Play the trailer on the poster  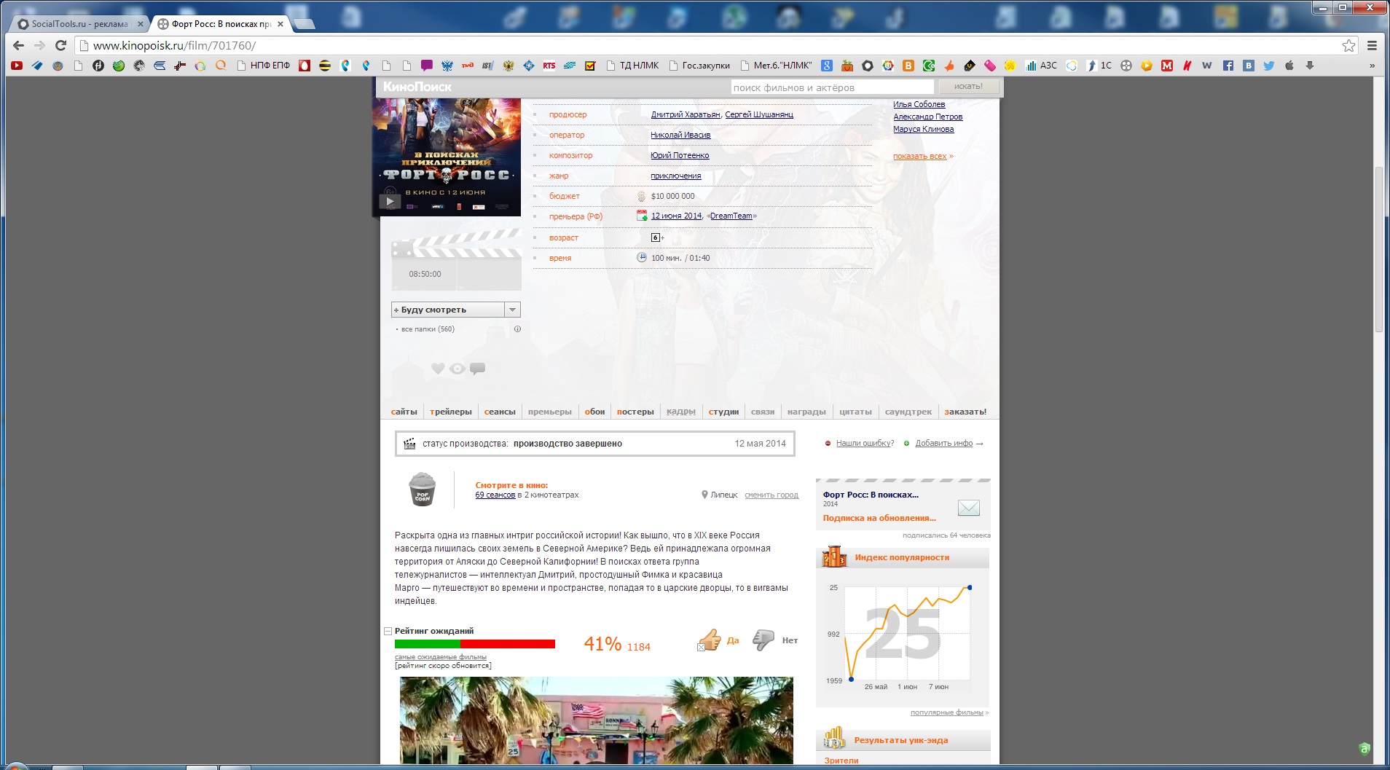(390, 202)
